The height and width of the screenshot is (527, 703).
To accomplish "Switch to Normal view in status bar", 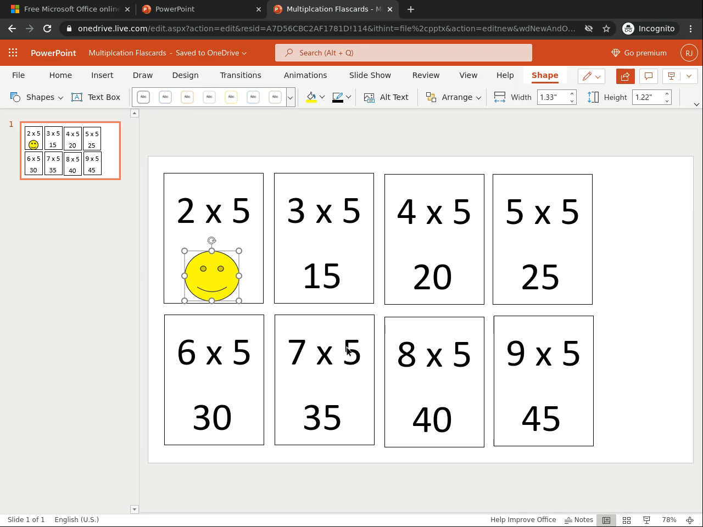I will [x=606, y=520].
